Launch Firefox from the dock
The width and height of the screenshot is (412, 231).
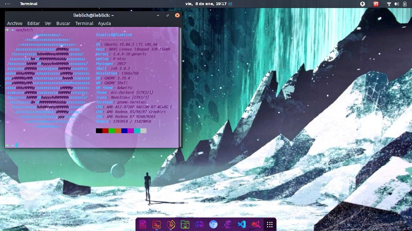[171, 225]
